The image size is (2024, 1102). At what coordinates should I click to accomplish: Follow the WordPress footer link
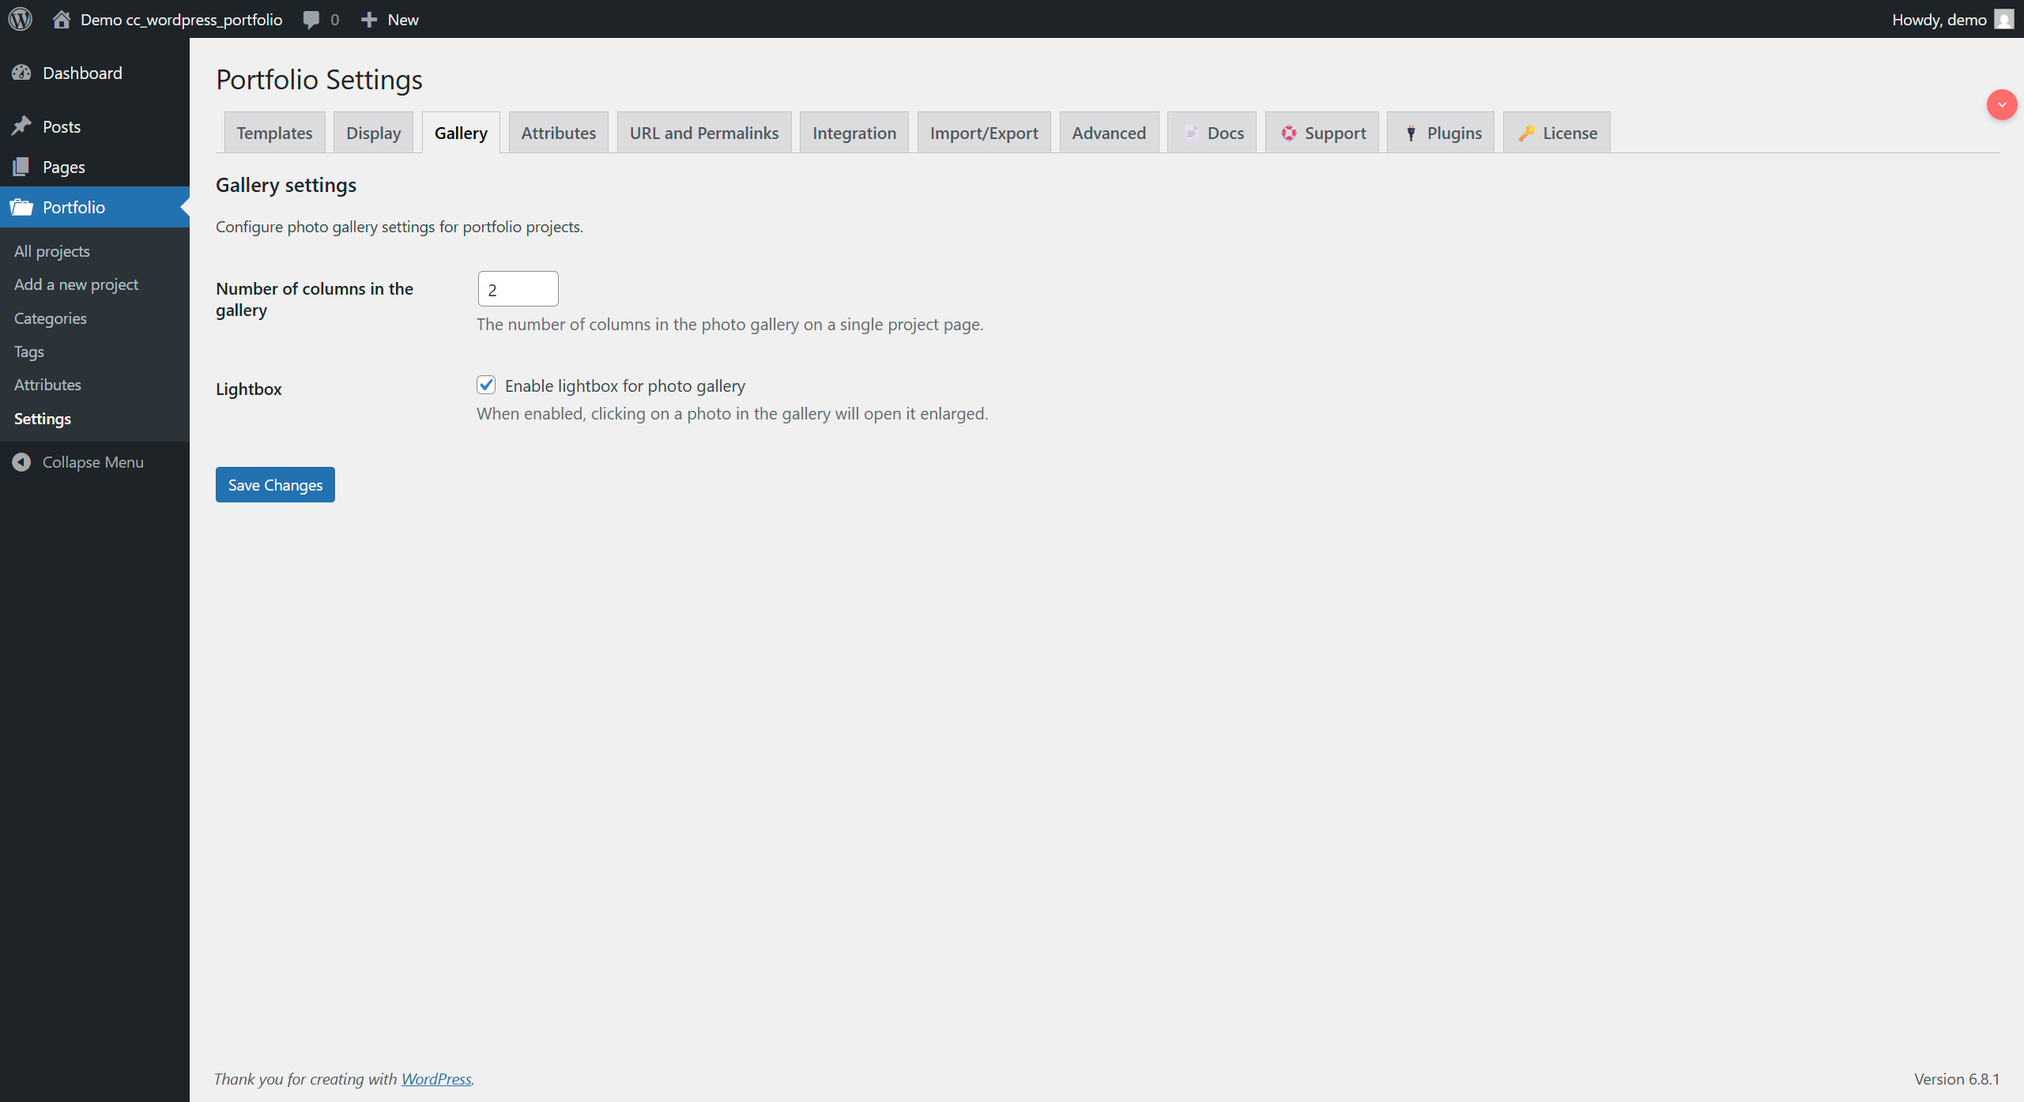click(435, 1078)
